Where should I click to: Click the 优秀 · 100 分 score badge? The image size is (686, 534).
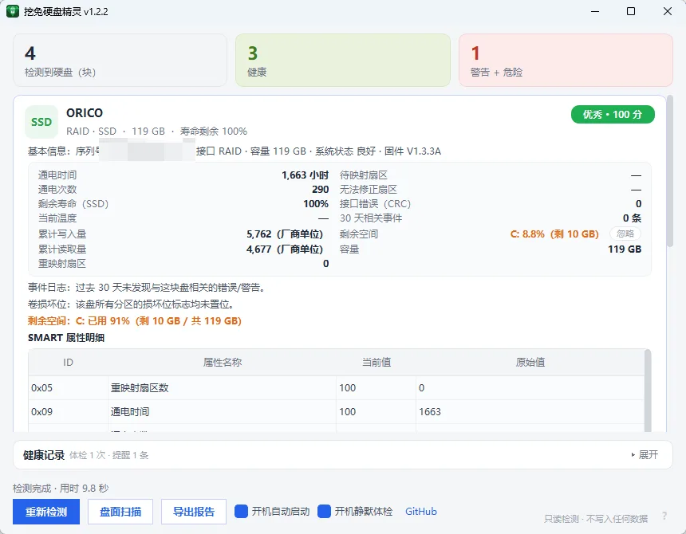pyautogui.click(x=613, y=115)
